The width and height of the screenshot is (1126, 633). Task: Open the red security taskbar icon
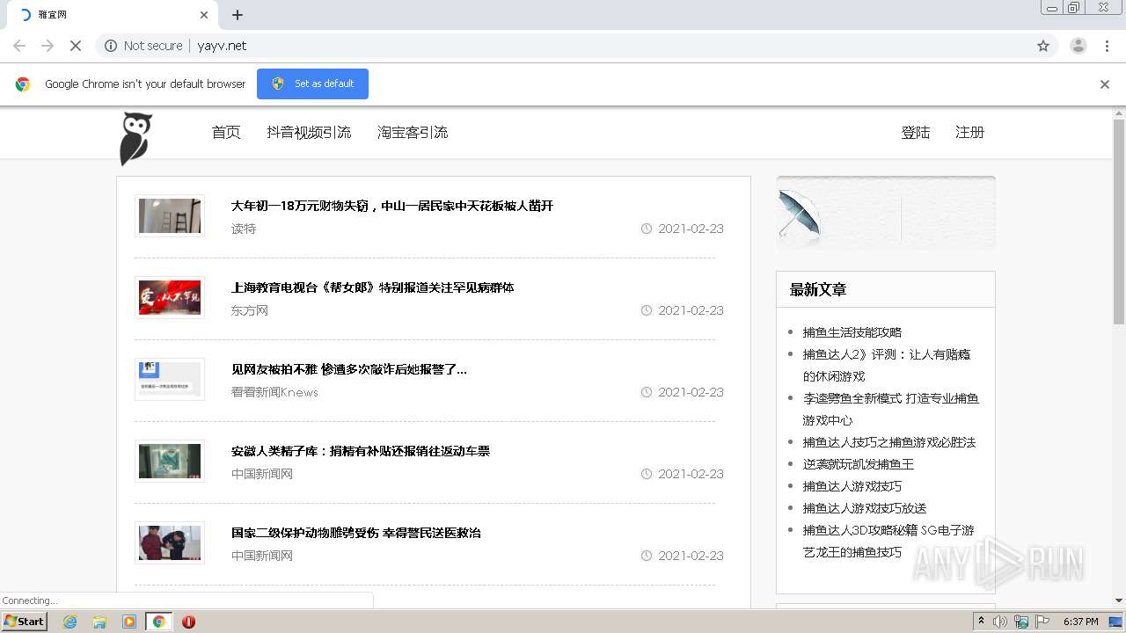(188, 622)
